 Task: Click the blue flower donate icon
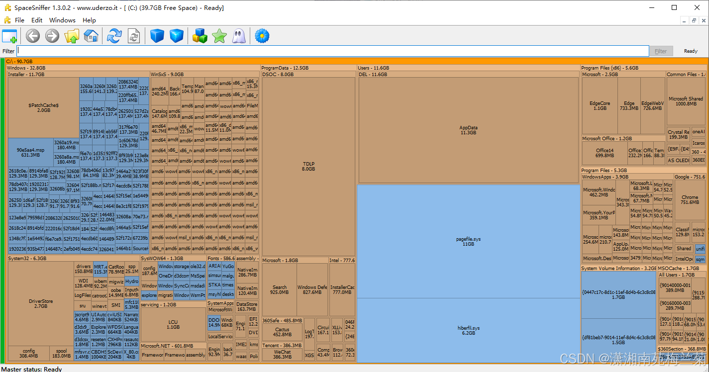click(x=262, y=36)
